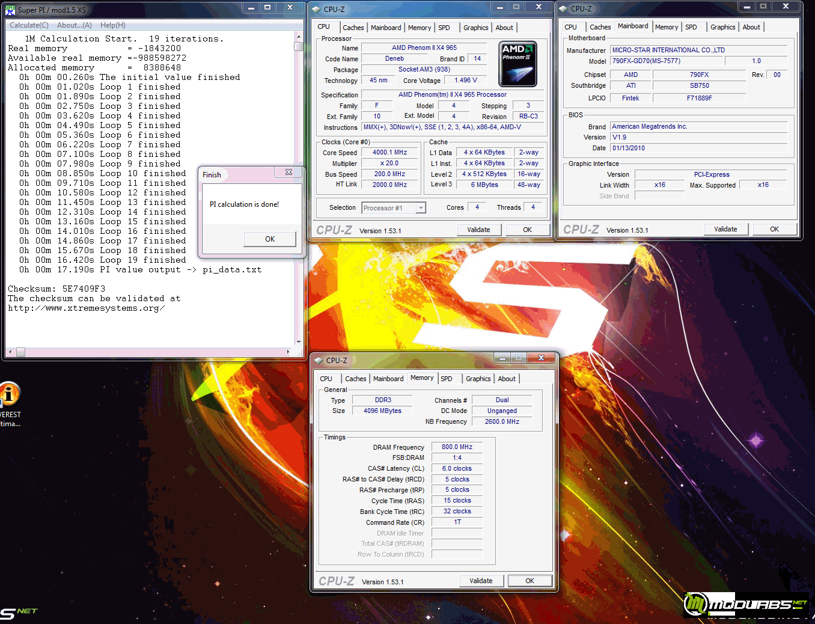
Task: Select Caches tab in Mainboard window
Action: coord(600,27)
